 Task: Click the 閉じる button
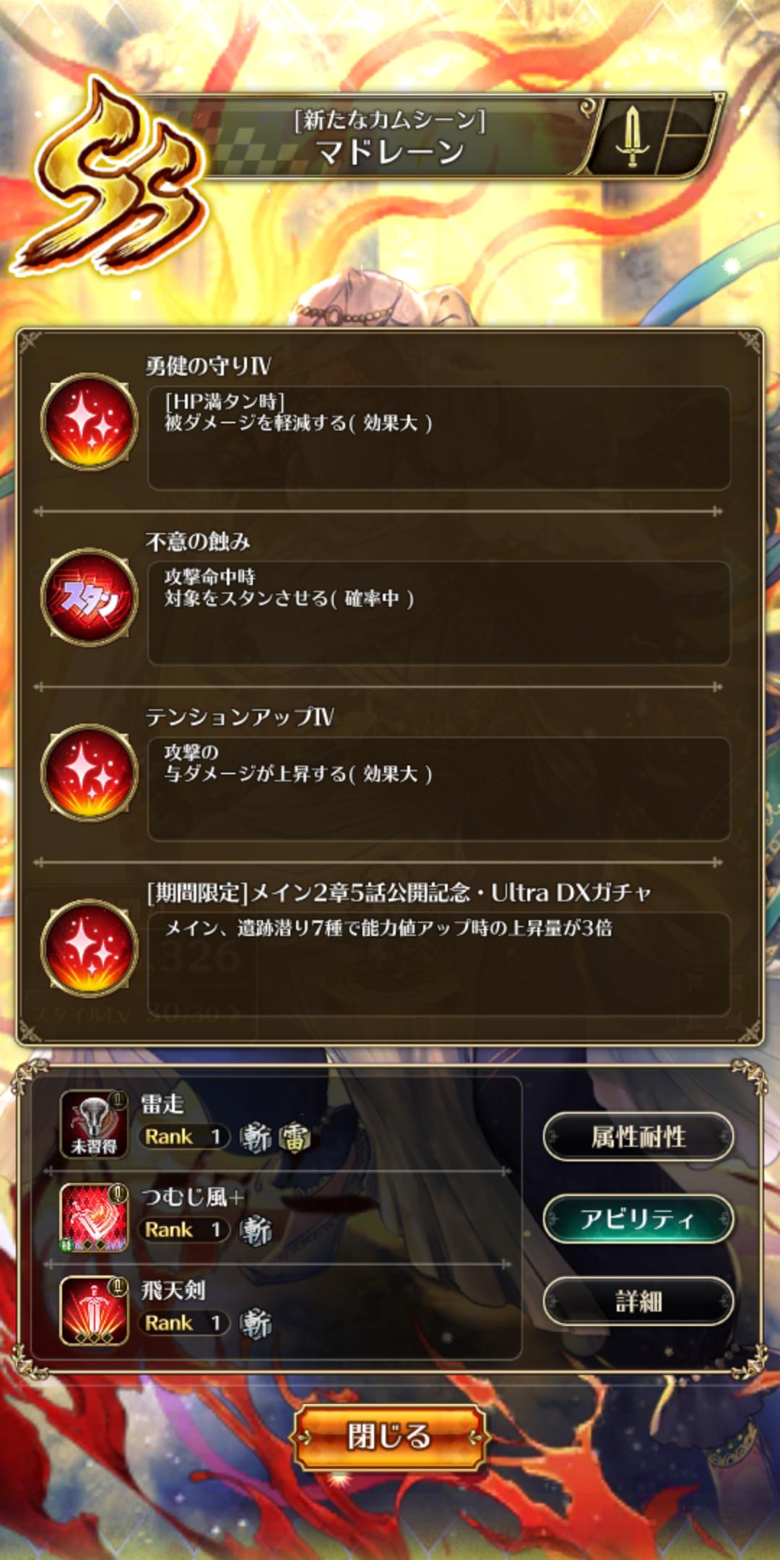(389, 1436)
